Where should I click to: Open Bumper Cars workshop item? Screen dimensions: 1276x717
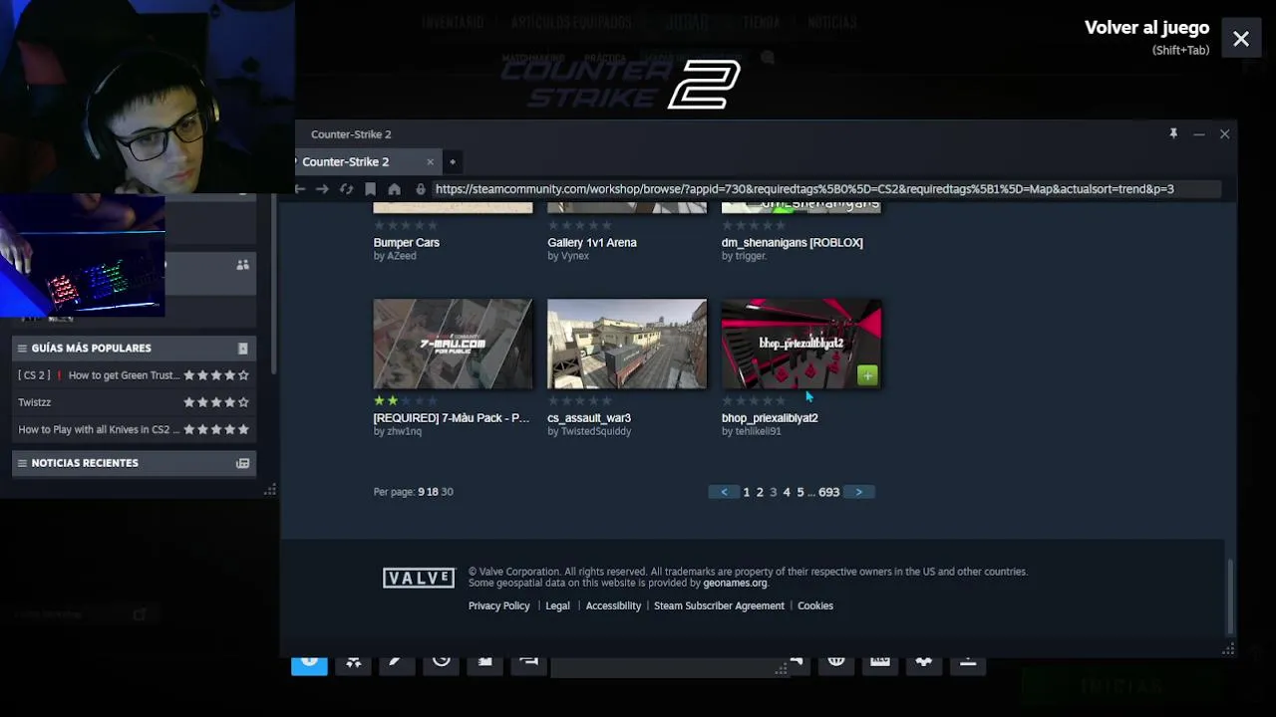[406, 242]
